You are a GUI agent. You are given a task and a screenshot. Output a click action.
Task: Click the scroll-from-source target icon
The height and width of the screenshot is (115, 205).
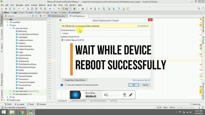[x=33, y=16]
